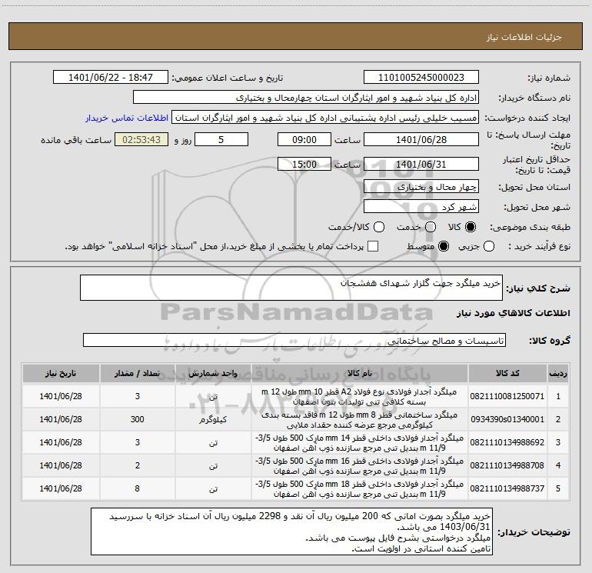This screenshot has height=573, width=592.
Task: Select product code 0934390s01340001
Action: (507, 419)
